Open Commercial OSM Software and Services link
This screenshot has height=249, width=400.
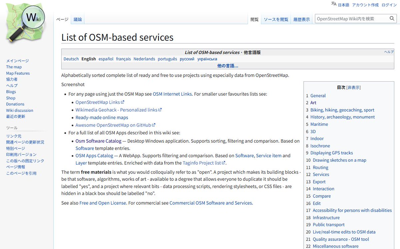pos(211,203)
